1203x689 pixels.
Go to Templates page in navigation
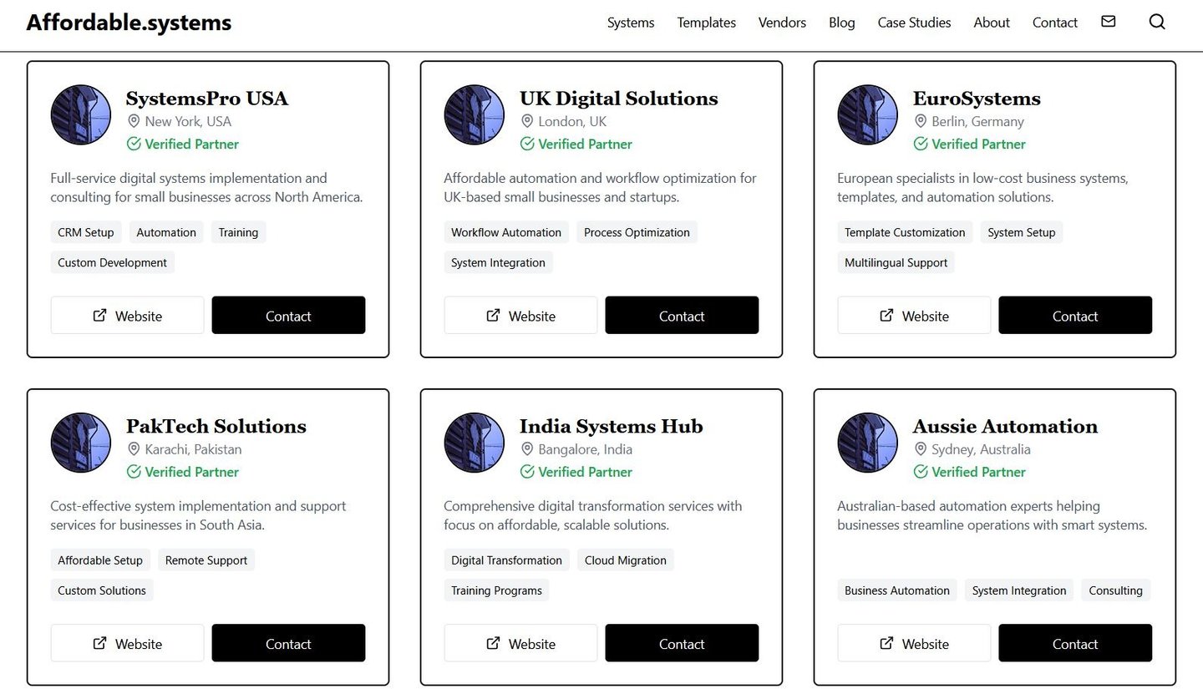tap(706, 23)
